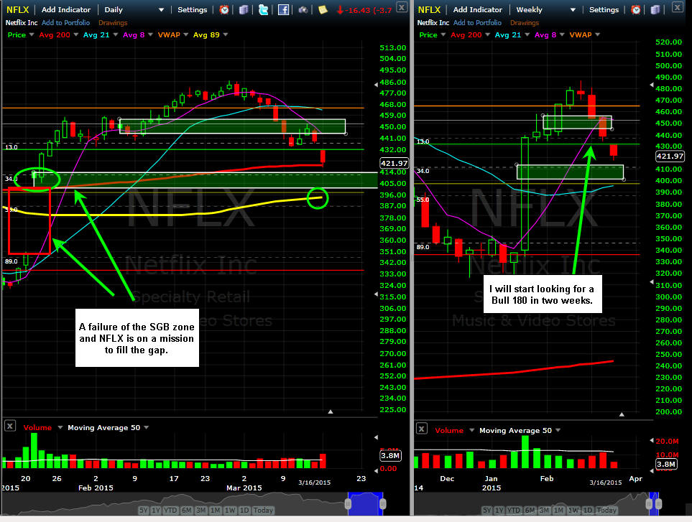692x522 pixels.
Task: Select YTD range in Daily chart
Action: tap(170, 510)
